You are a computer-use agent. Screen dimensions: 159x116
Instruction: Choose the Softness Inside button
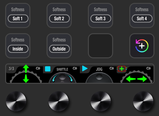click(18, 46)
